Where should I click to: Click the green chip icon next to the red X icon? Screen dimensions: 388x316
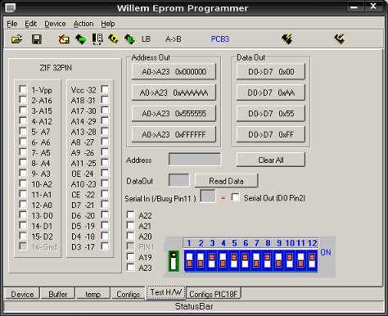pos(80,39)
